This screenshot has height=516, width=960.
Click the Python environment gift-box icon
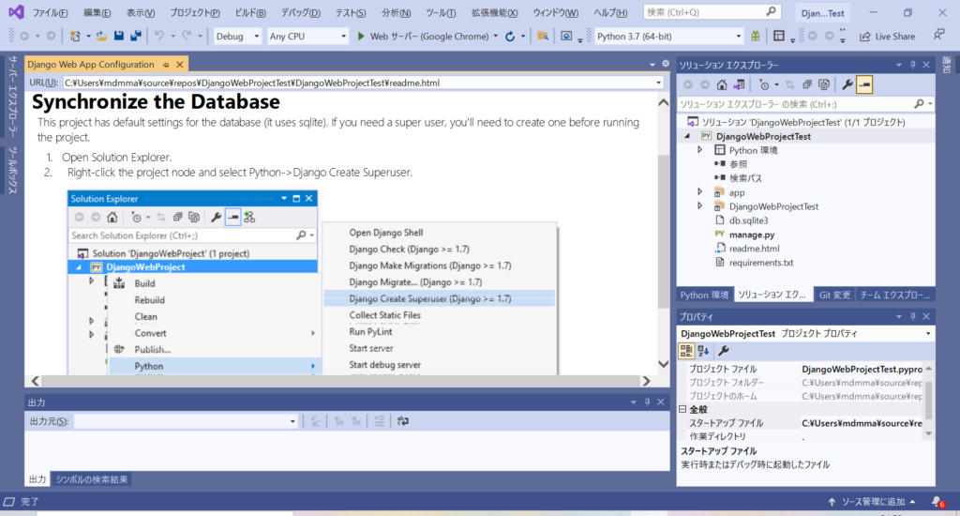756,37
